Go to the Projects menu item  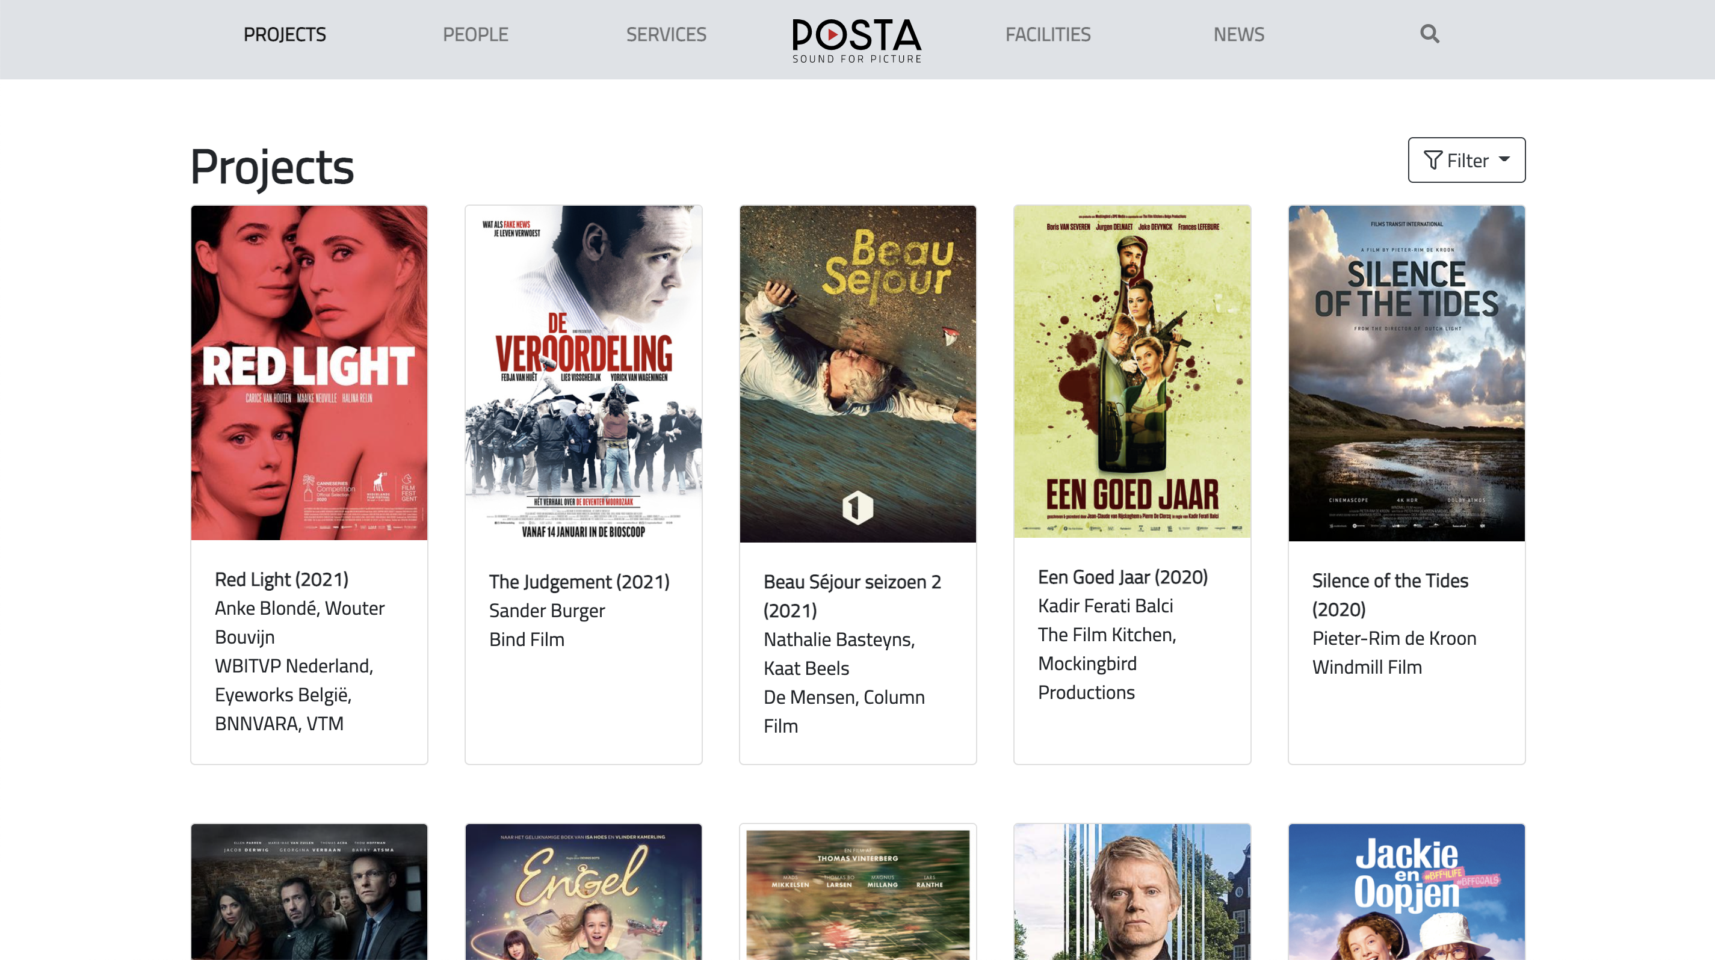[x=284, y=34]
